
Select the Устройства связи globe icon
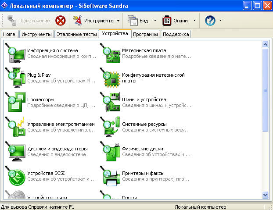(15, 194)
